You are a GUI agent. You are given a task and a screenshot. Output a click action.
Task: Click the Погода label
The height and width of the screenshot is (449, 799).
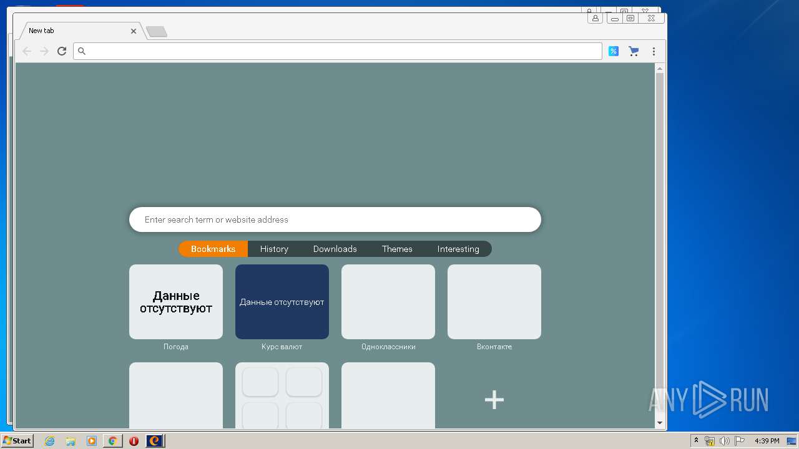pos(176,347)
